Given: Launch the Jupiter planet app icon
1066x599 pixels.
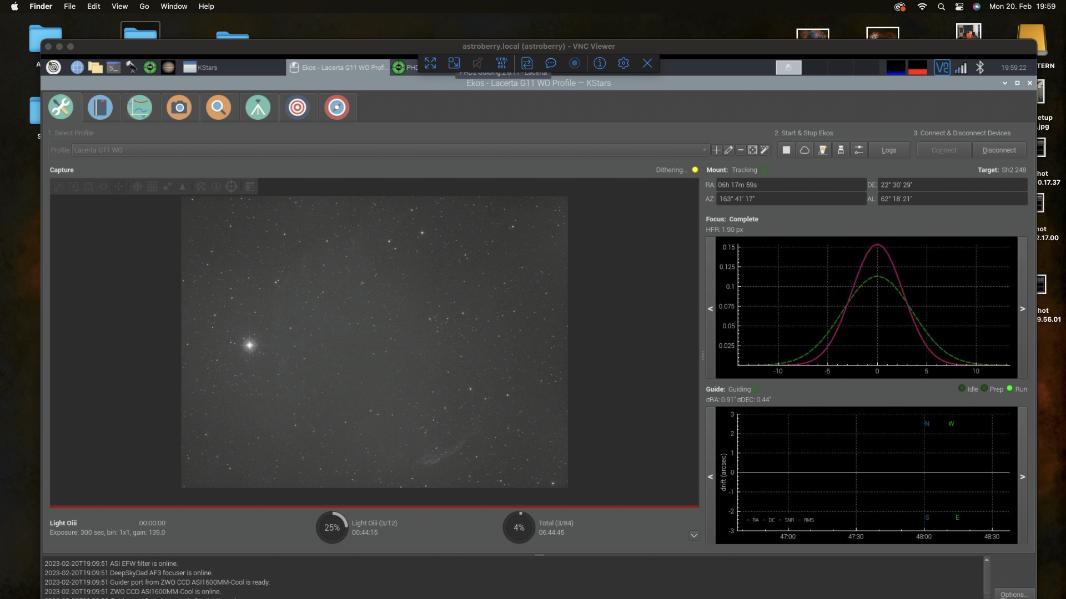Looking at the screenshot, I should [x=168, y=68].
